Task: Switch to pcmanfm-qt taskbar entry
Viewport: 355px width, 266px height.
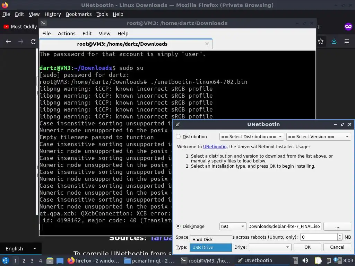Action: [x=149, y=261]
